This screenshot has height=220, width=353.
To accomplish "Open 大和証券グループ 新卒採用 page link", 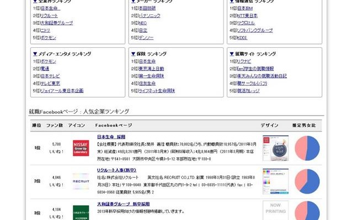I will click(124, 204).
